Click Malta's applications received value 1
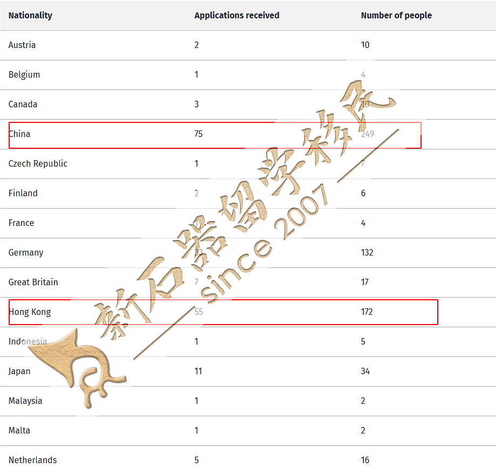The image size is (496, 475). tap(196, 431)
